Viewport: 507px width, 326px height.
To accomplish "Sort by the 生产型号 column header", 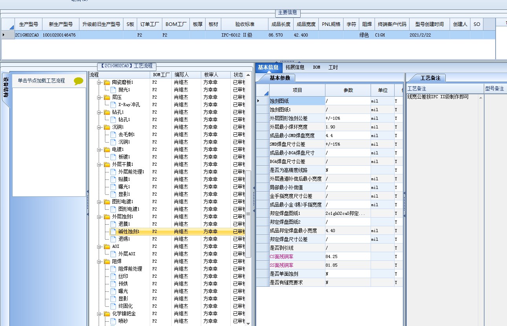I will point(29,24).
